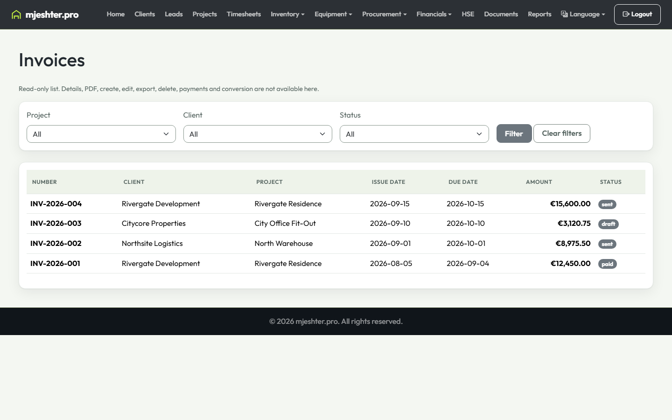Click the AMOUNT column header
672x420 pixels.
[x=539, y=182]
